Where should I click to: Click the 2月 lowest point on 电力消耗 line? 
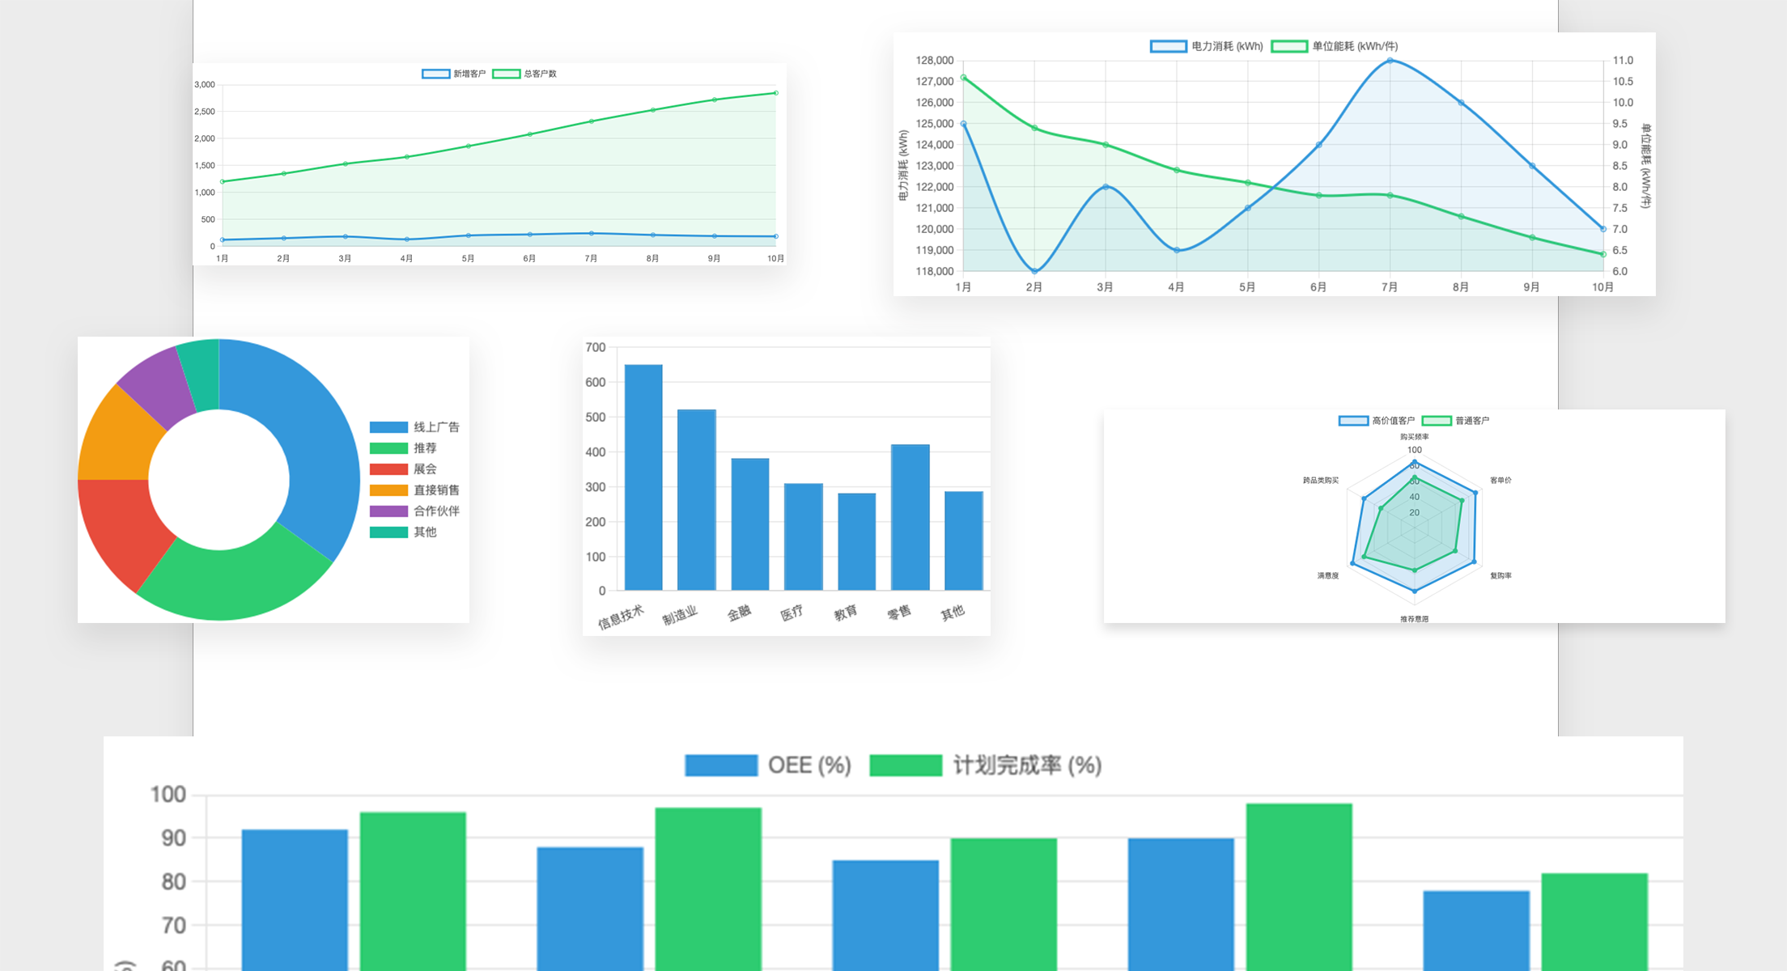[1034, 271]
